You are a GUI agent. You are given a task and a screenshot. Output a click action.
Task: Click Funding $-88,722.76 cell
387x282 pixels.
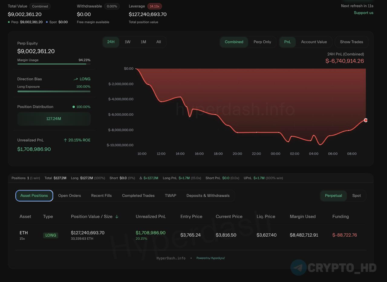coord(345,235)
